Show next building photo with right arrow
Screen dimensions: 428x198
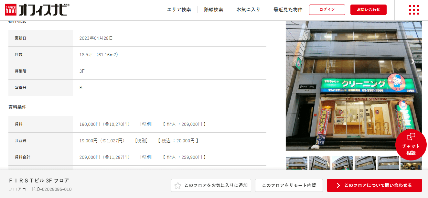413,61
